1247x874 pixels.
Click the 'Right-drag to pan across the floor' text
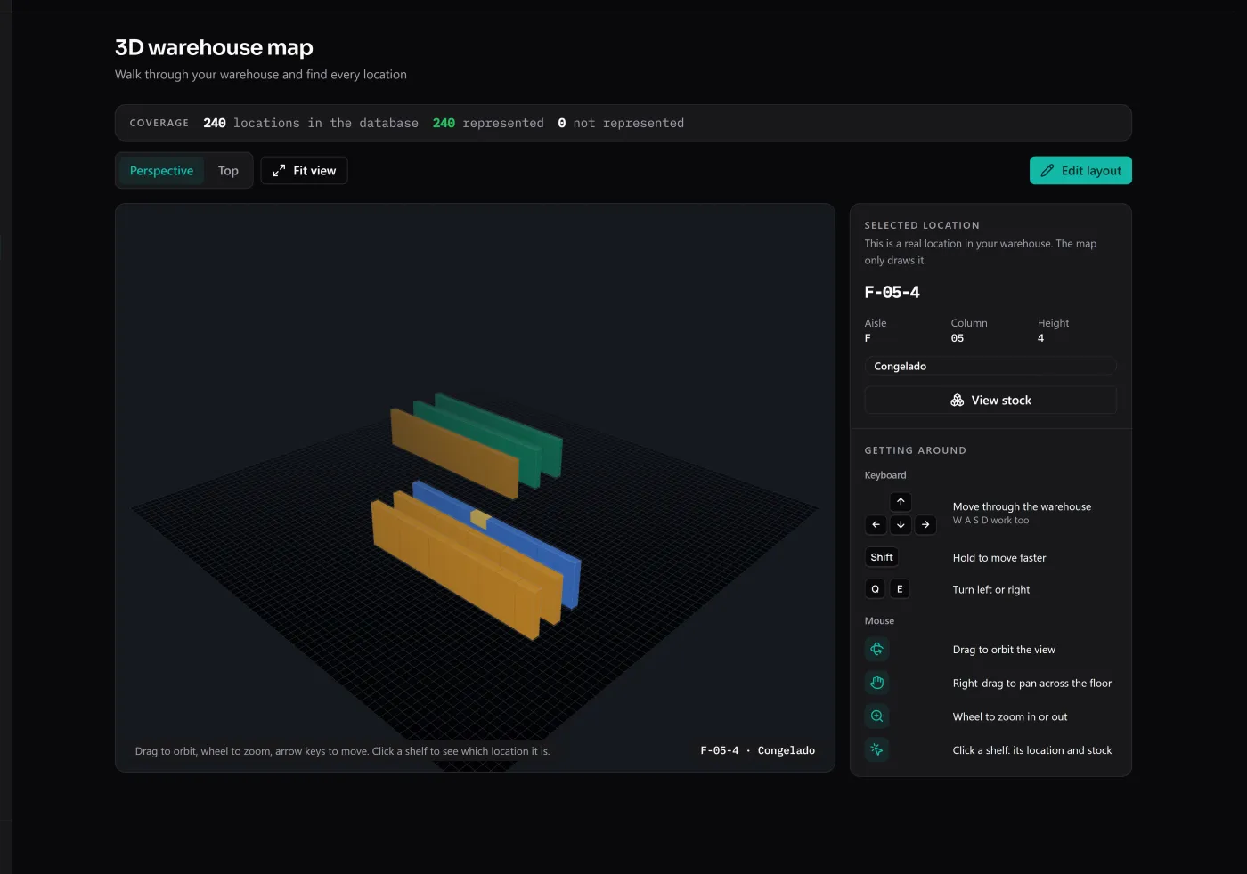[x=1032, y=684]
